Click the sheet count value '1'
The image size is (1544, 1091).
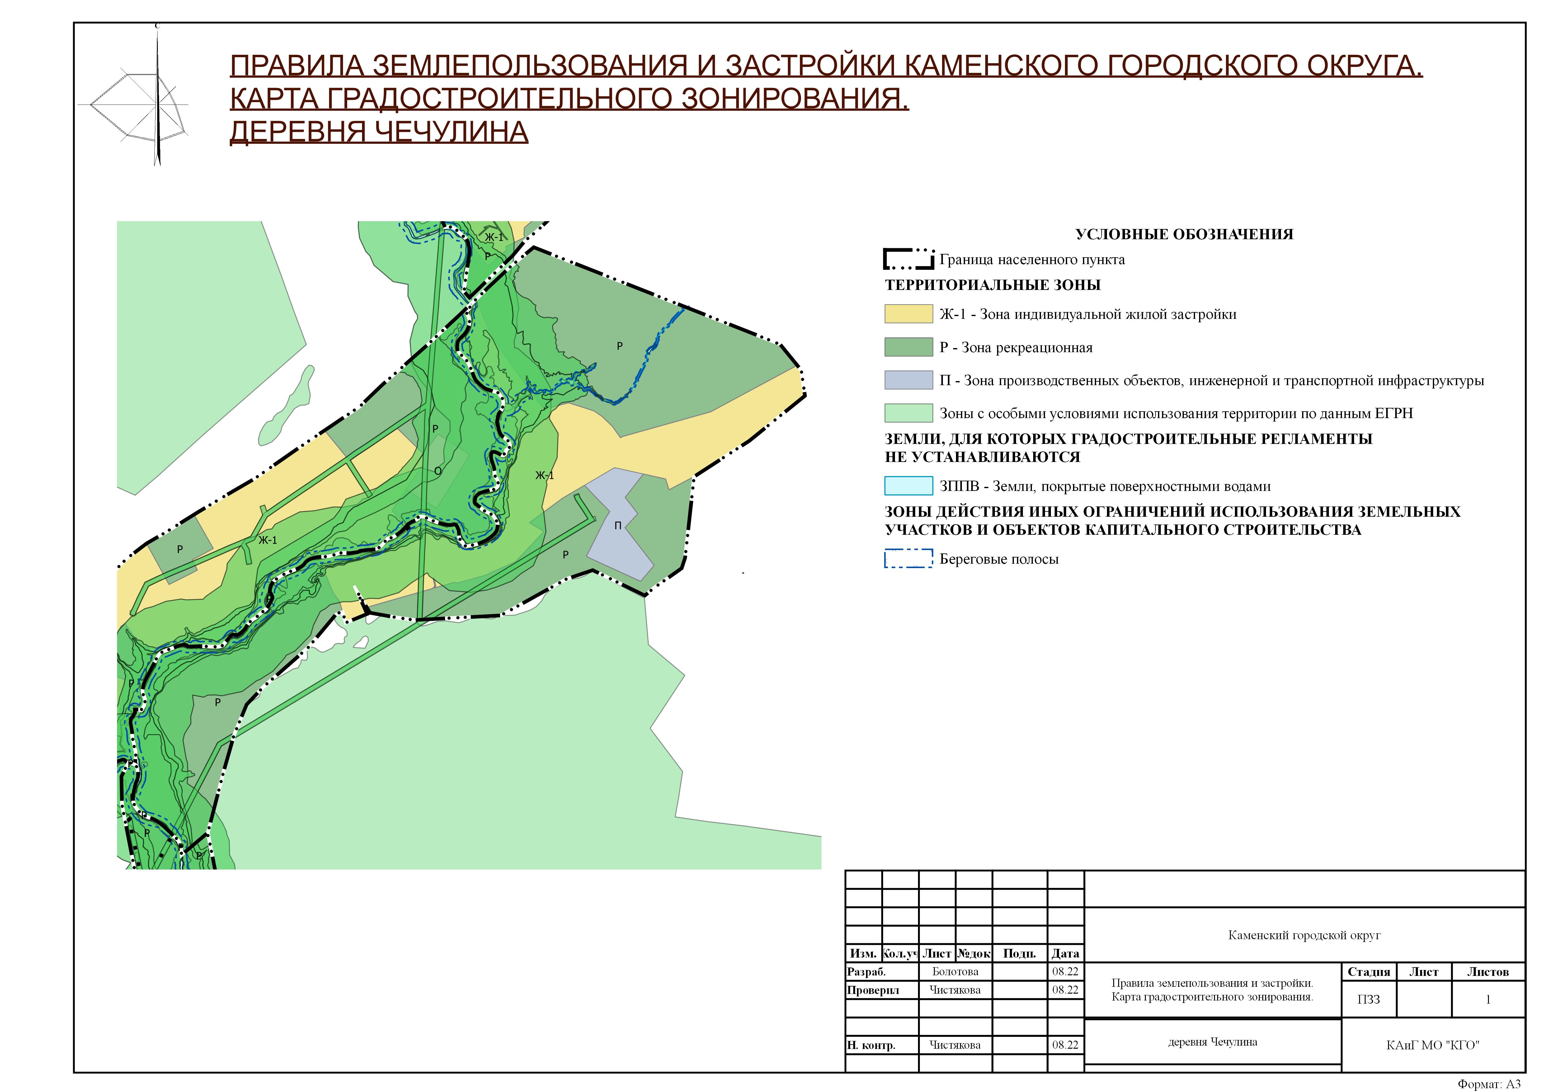pyautogui.click(x=1488, y=999)
